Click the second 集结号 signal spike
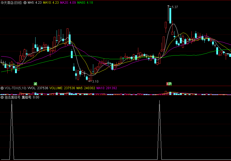This screenshot has width=231, height=161. [159, 130]
